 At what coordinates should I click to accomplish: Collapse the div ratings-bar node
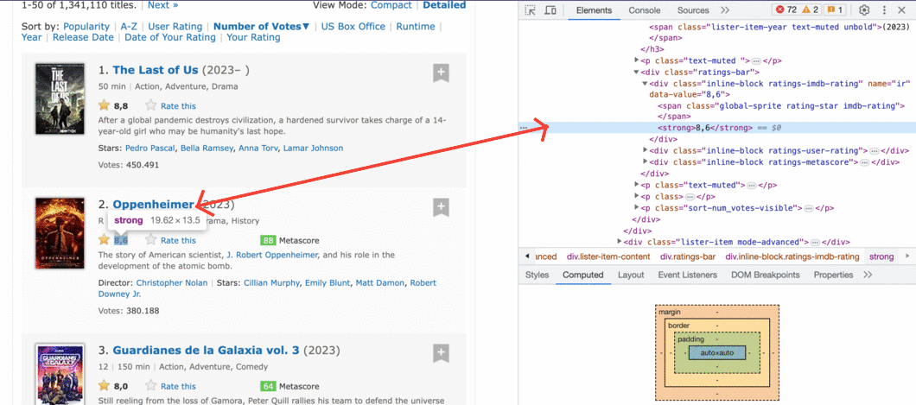(x=638, y=73)
